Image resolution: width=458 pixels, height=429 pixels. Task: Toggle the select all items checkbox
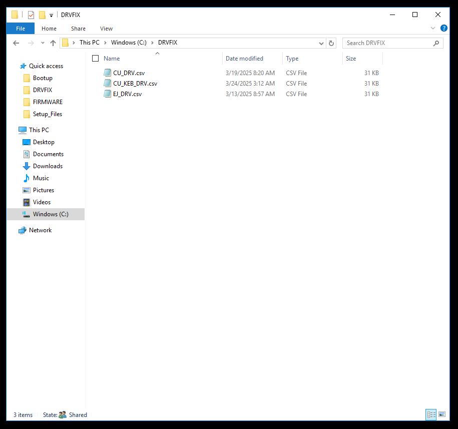96,59
